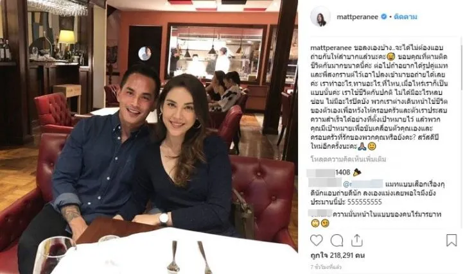The height and width of the screenshot is (274, 465).
Task: Click the folded hands emoji in caption
Action: pyautogui.click(x=362, y=146)
